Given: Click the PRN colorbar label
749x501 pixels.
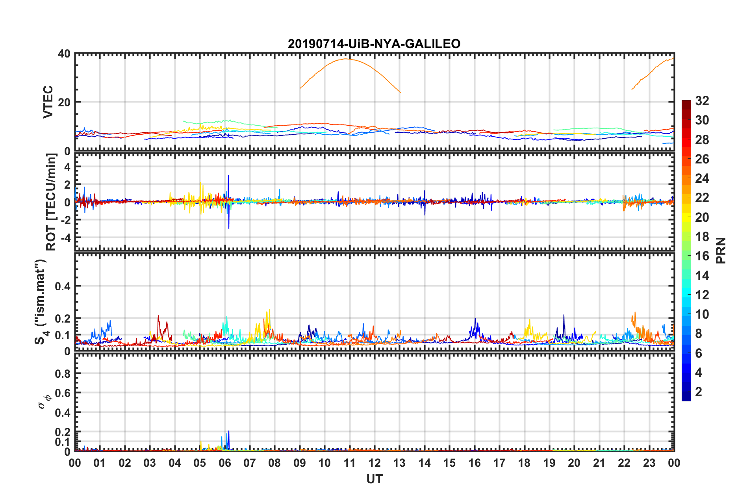Looking at the screenshot, I should point(721,250).
